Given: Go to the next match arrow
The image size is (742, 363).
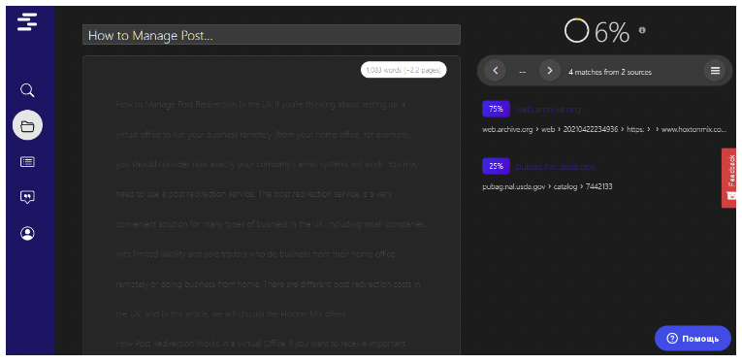Looking at the screenshot, I should (x=550, y=71).
